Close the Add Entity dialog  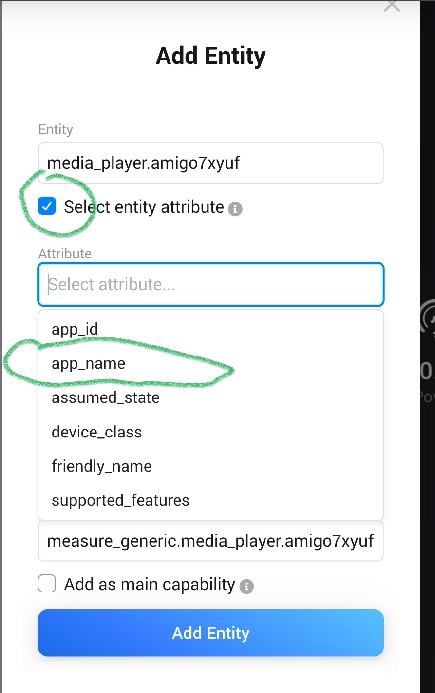(x=392, y=5)
